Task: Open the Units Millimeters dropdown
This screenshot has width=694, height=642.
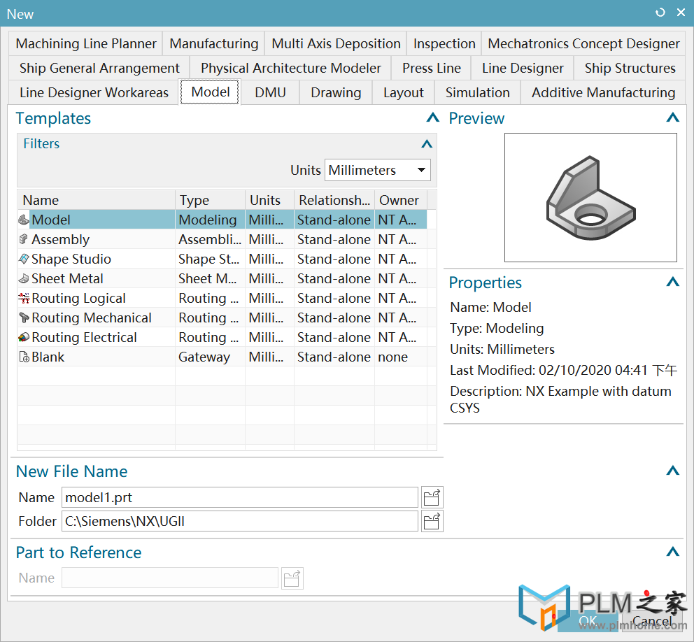Action: [378, 170]
